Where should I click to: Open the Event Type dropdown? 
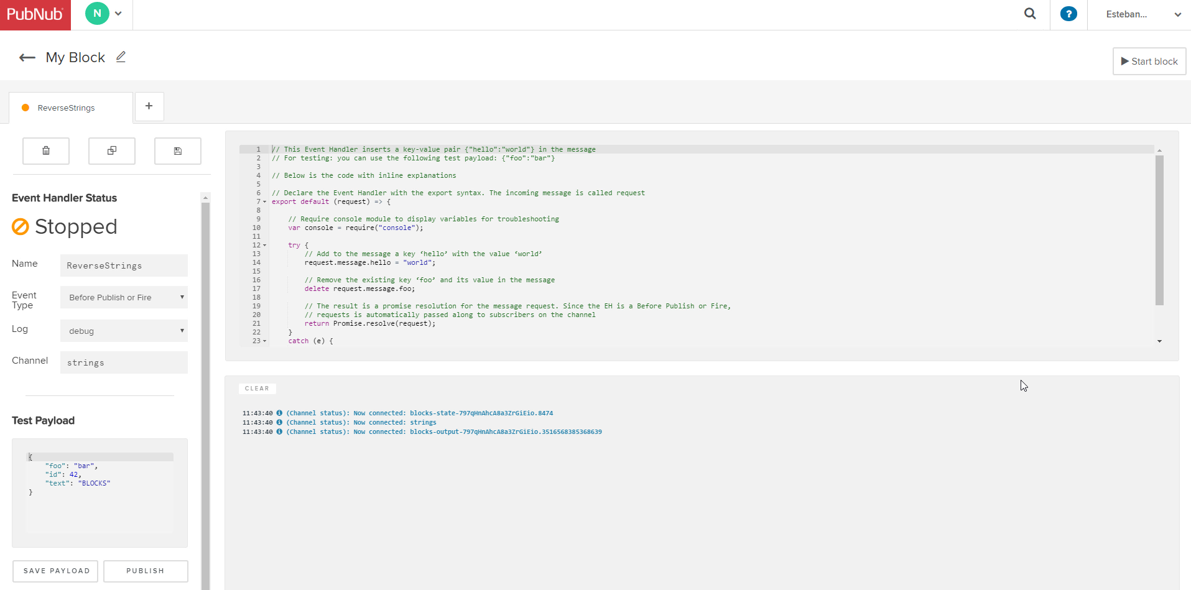click(x=124, y=297)
